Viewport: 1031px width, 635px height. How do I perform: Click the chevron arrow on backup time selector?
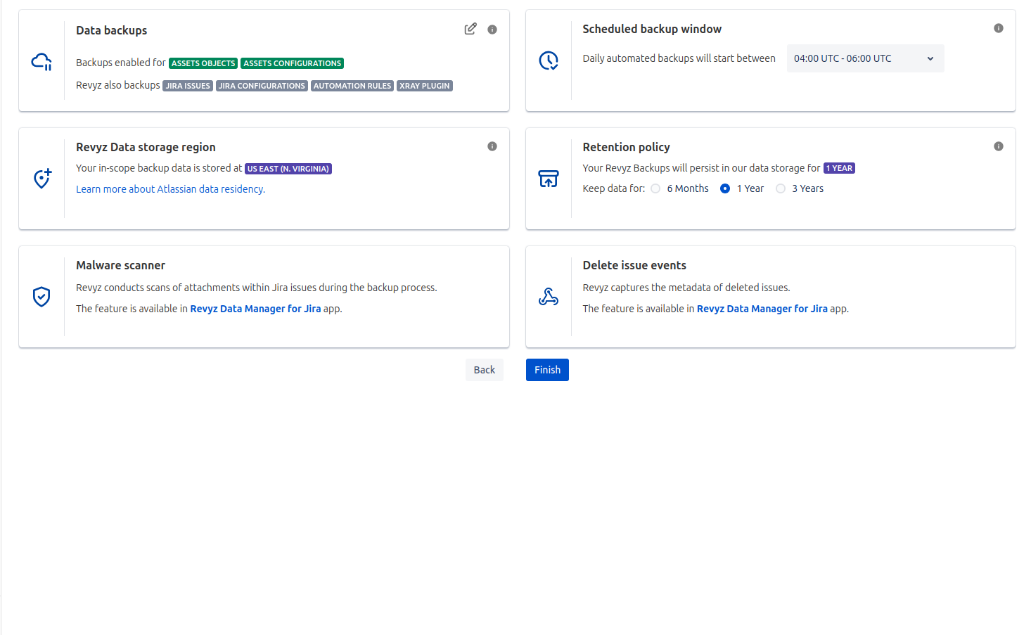930,58
